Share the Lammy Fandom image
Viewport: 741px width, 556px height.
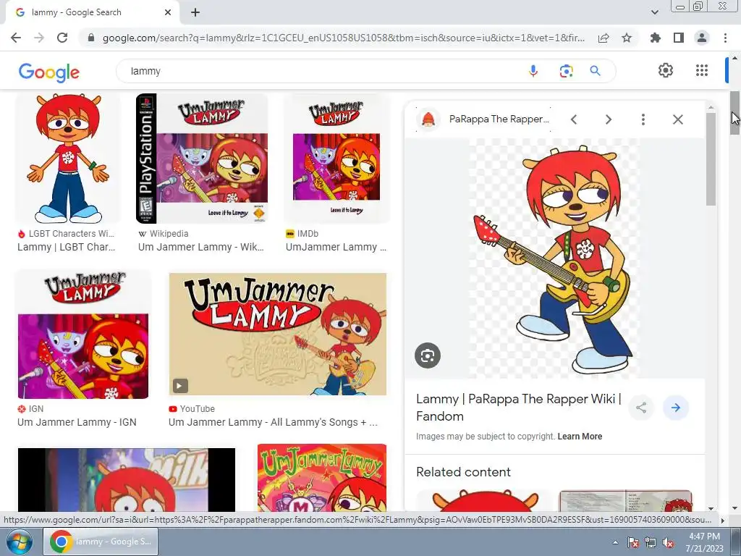641,408
